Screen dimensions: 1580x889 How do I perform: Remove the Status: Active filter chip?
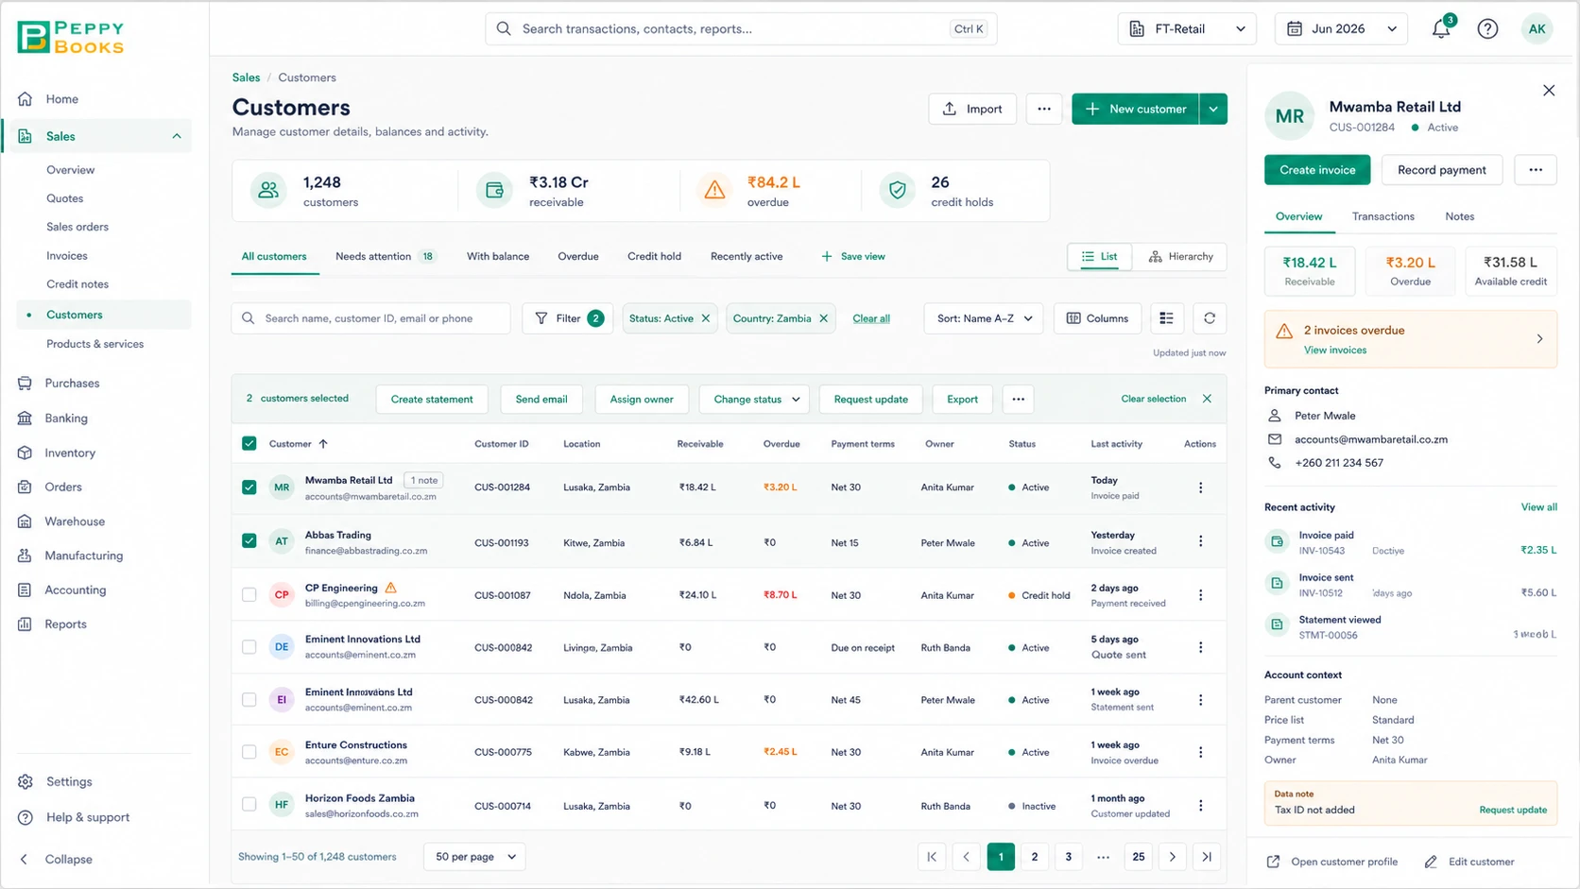[x=706, y=318]
